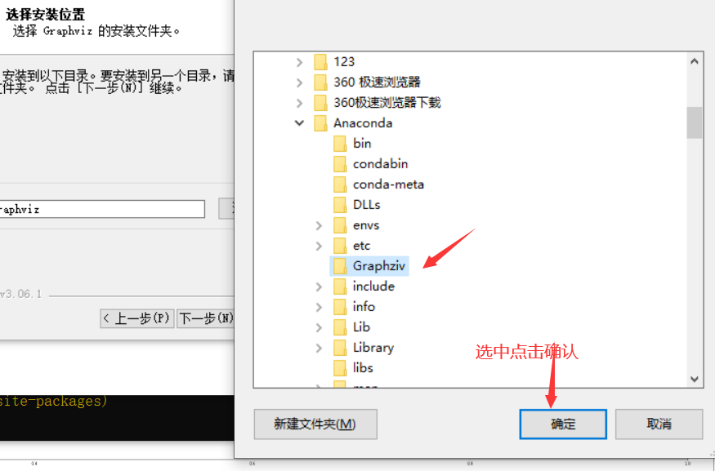This screenshot has height=471, width=715.
Task: Click the Anaconda folder icon
Action: (x=320, y=123)
